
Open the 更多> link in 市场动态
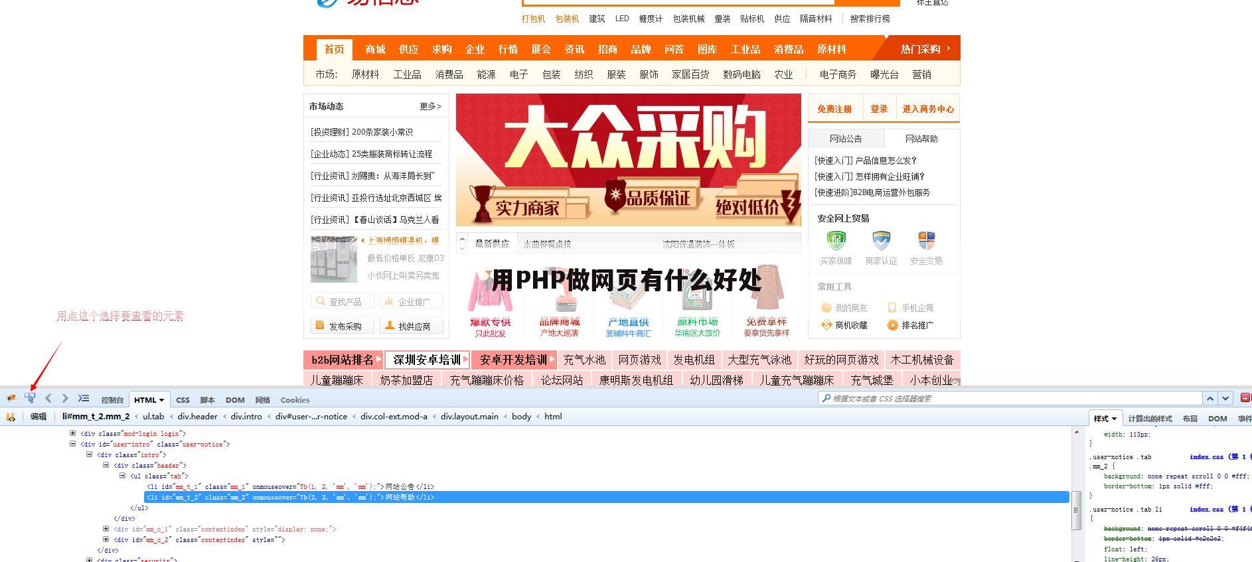tap(430, 106)
